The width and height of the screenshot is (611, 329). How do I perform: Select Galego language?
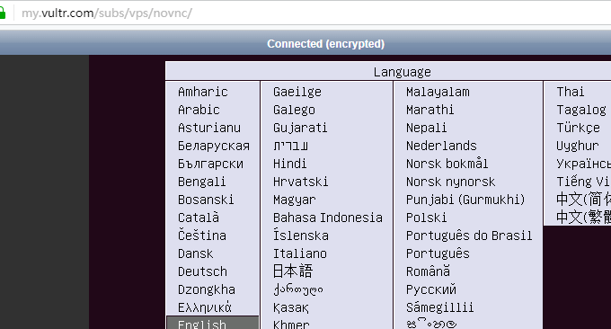click(294, 110)
